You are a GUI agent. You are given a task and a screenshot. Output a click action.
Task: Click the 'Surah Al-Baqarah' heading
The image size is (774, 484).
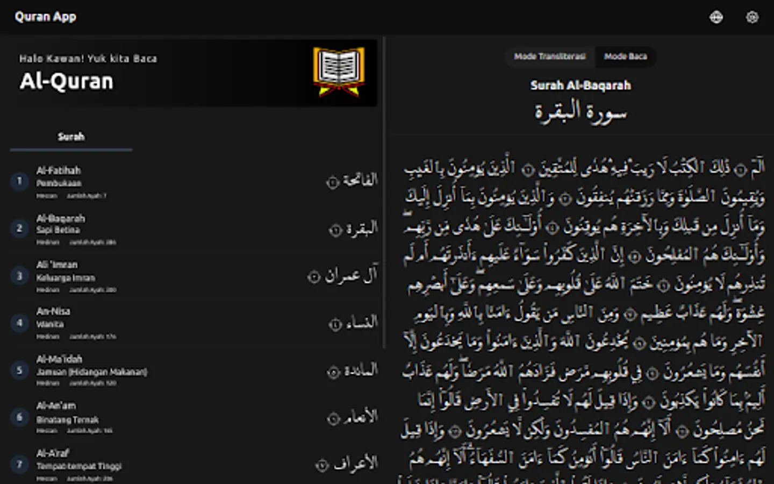[x=580, y=86]
